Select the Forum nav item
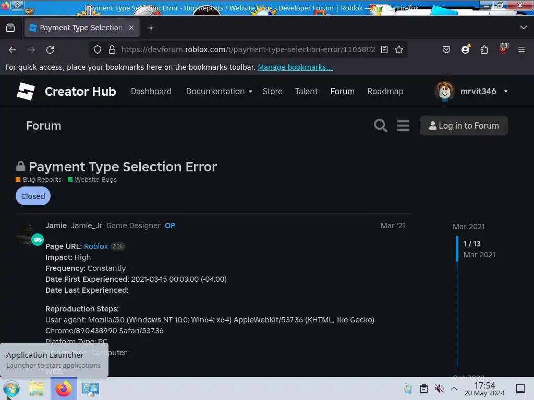 342,92
